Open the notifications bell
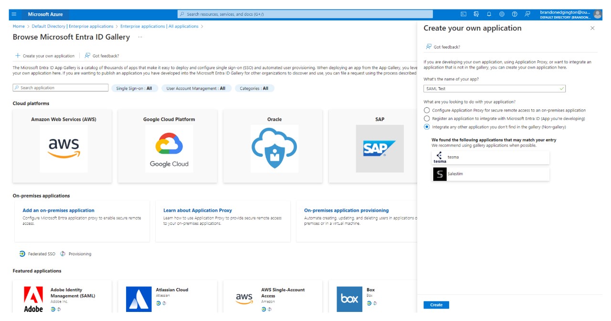 tap(489, 14)
